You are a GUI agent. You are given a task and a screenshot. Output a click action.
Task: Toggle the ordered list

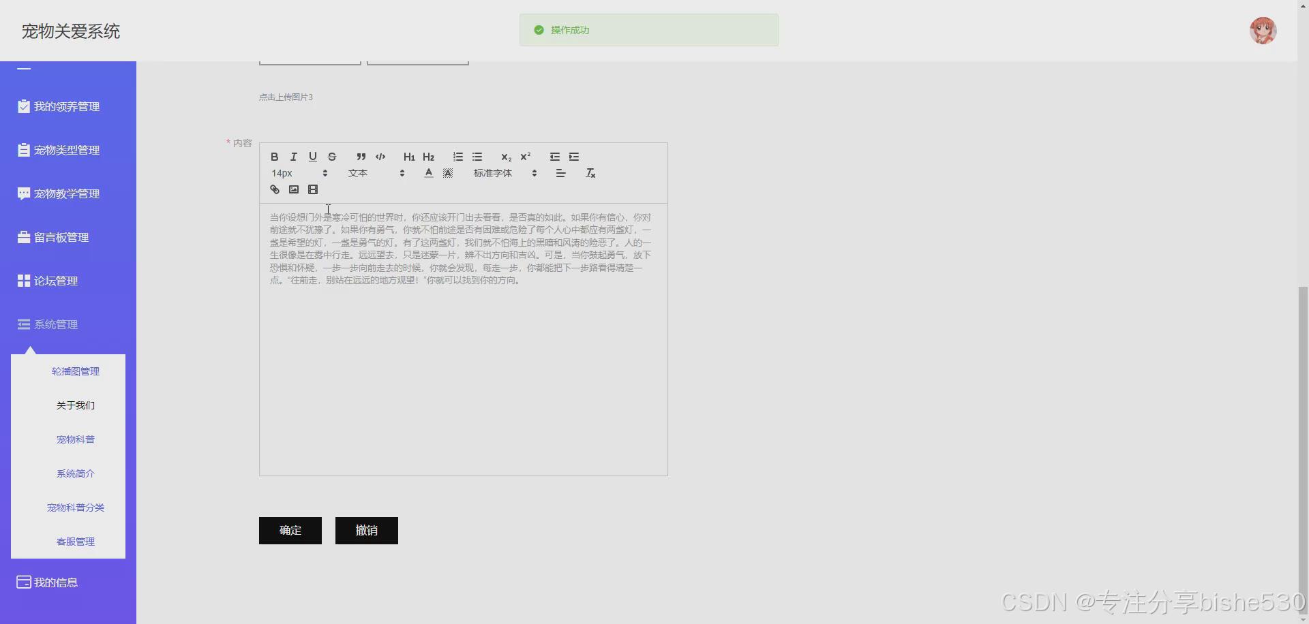(457, 157)
